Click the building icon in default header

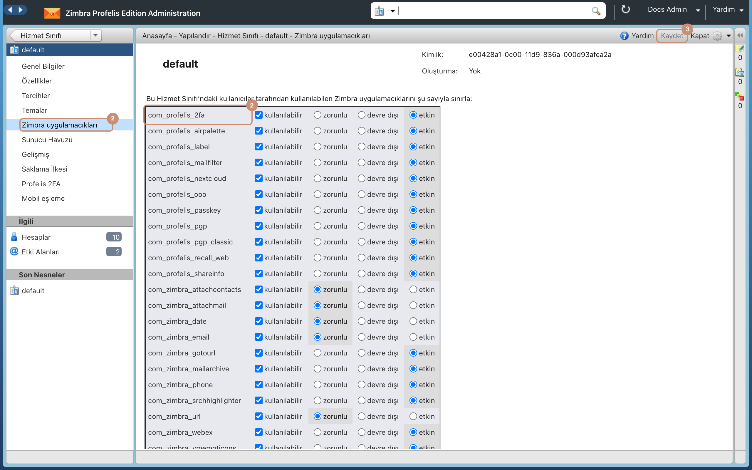coord(14,50)
